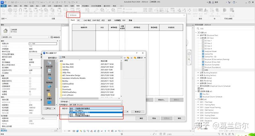The height and width of the screenshot is (136, 255).
Task: Open the Downloads folder in file list
Action: click(67, 89)
